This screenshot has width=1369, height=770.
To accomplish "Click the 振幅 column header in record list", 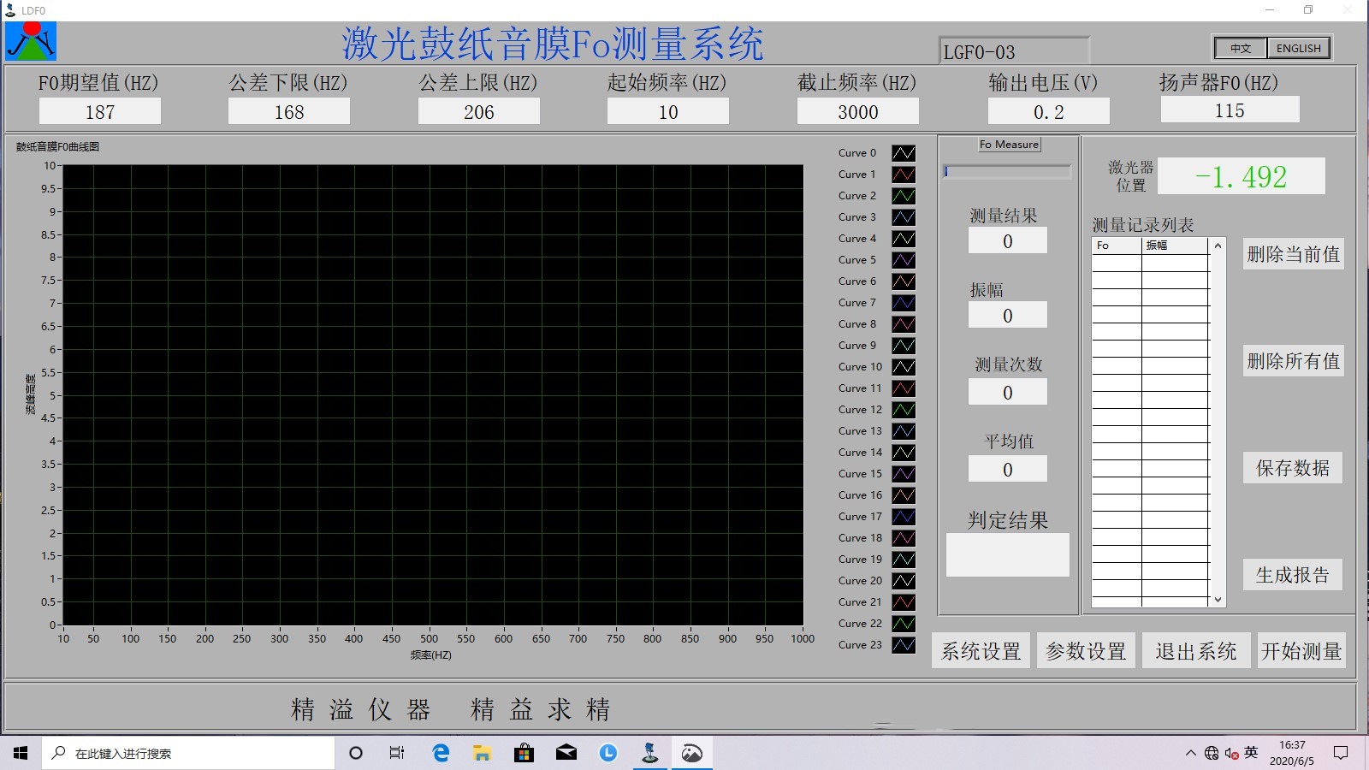I will point(1176,246).
